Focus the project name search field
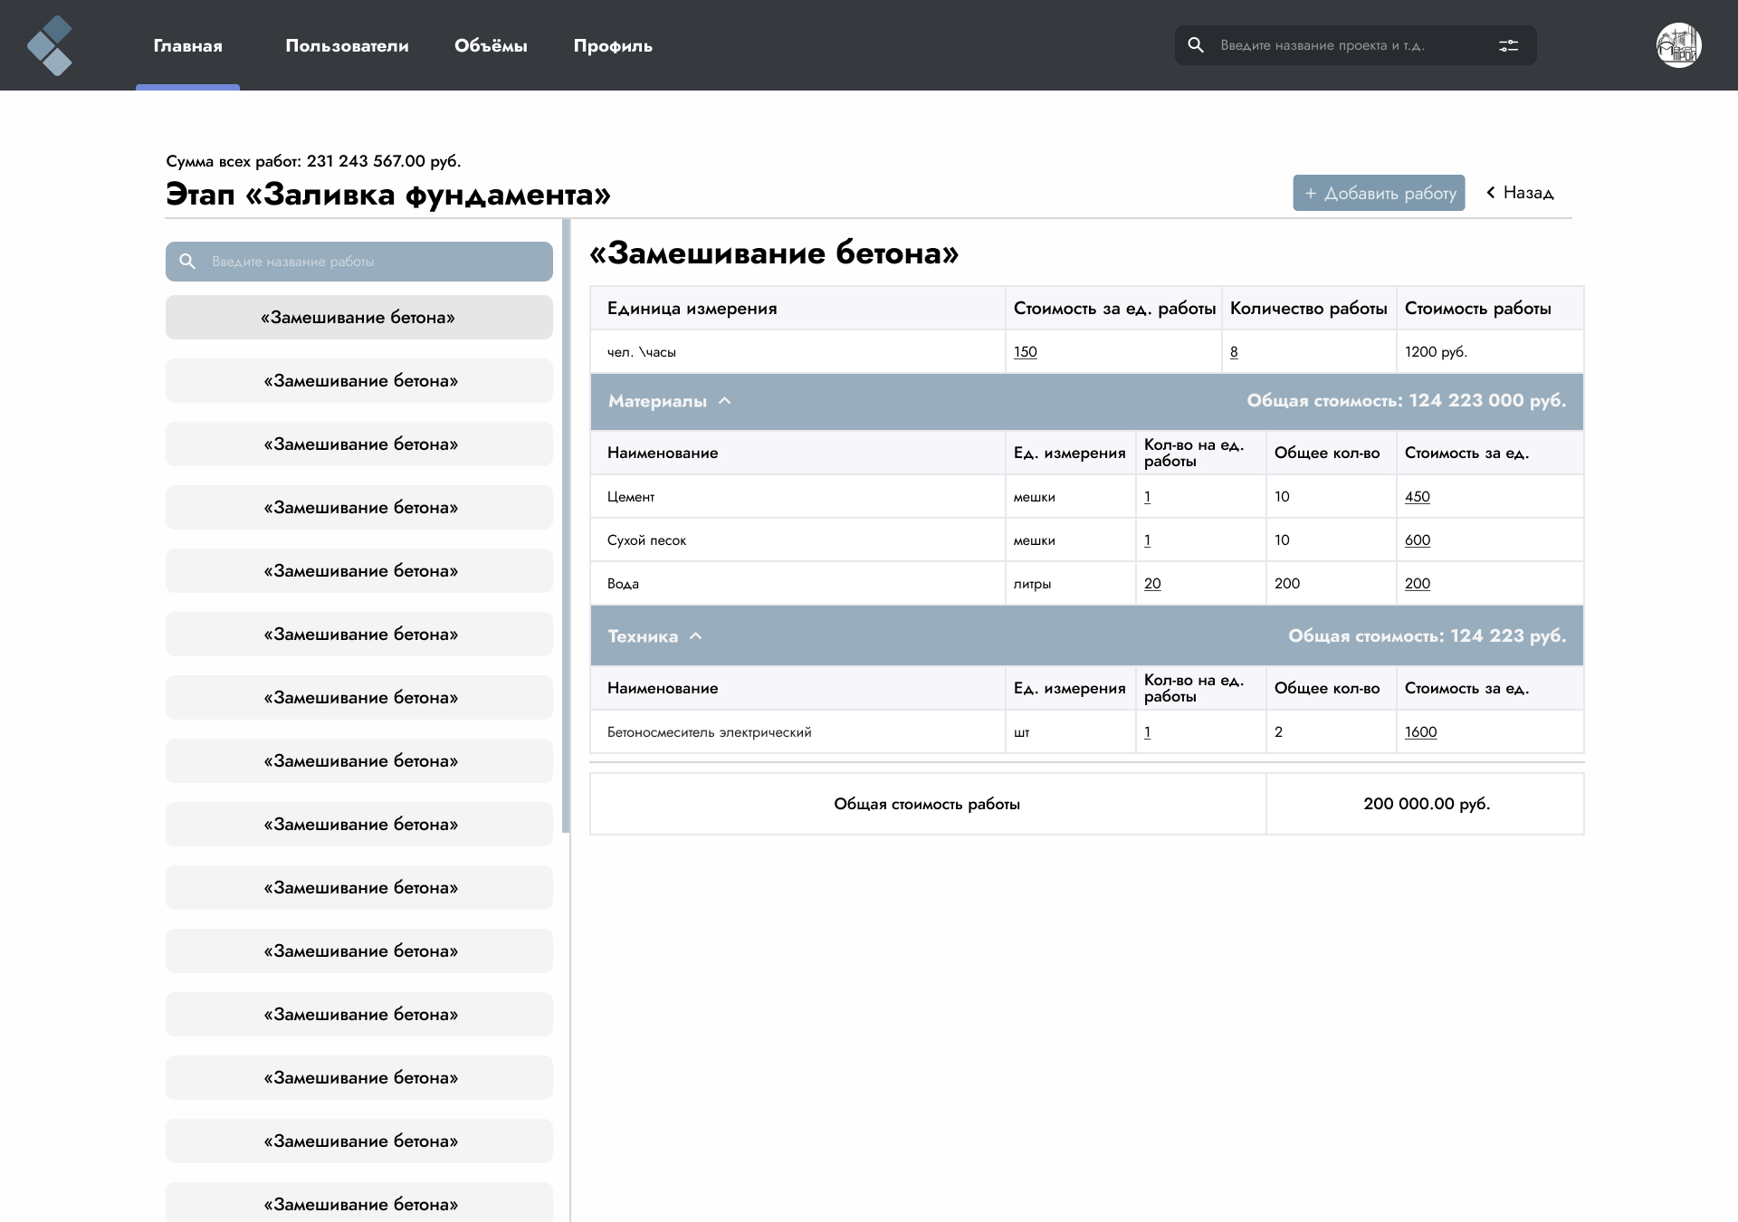Viewport: 1738px width, 1222px height. [x=1355, y=45]
